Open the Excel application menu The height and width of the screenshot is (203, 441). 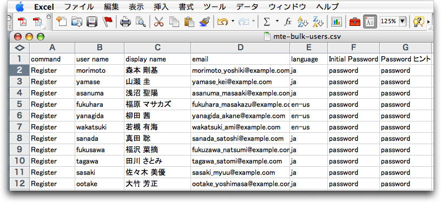click(x=44, y=6)
